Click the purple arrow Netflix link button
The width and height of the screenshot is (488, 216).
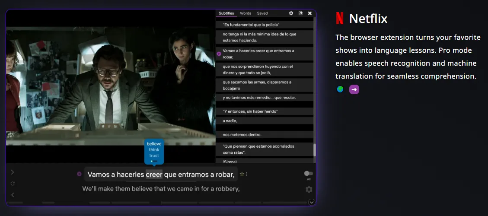click(x=354, y=89)
